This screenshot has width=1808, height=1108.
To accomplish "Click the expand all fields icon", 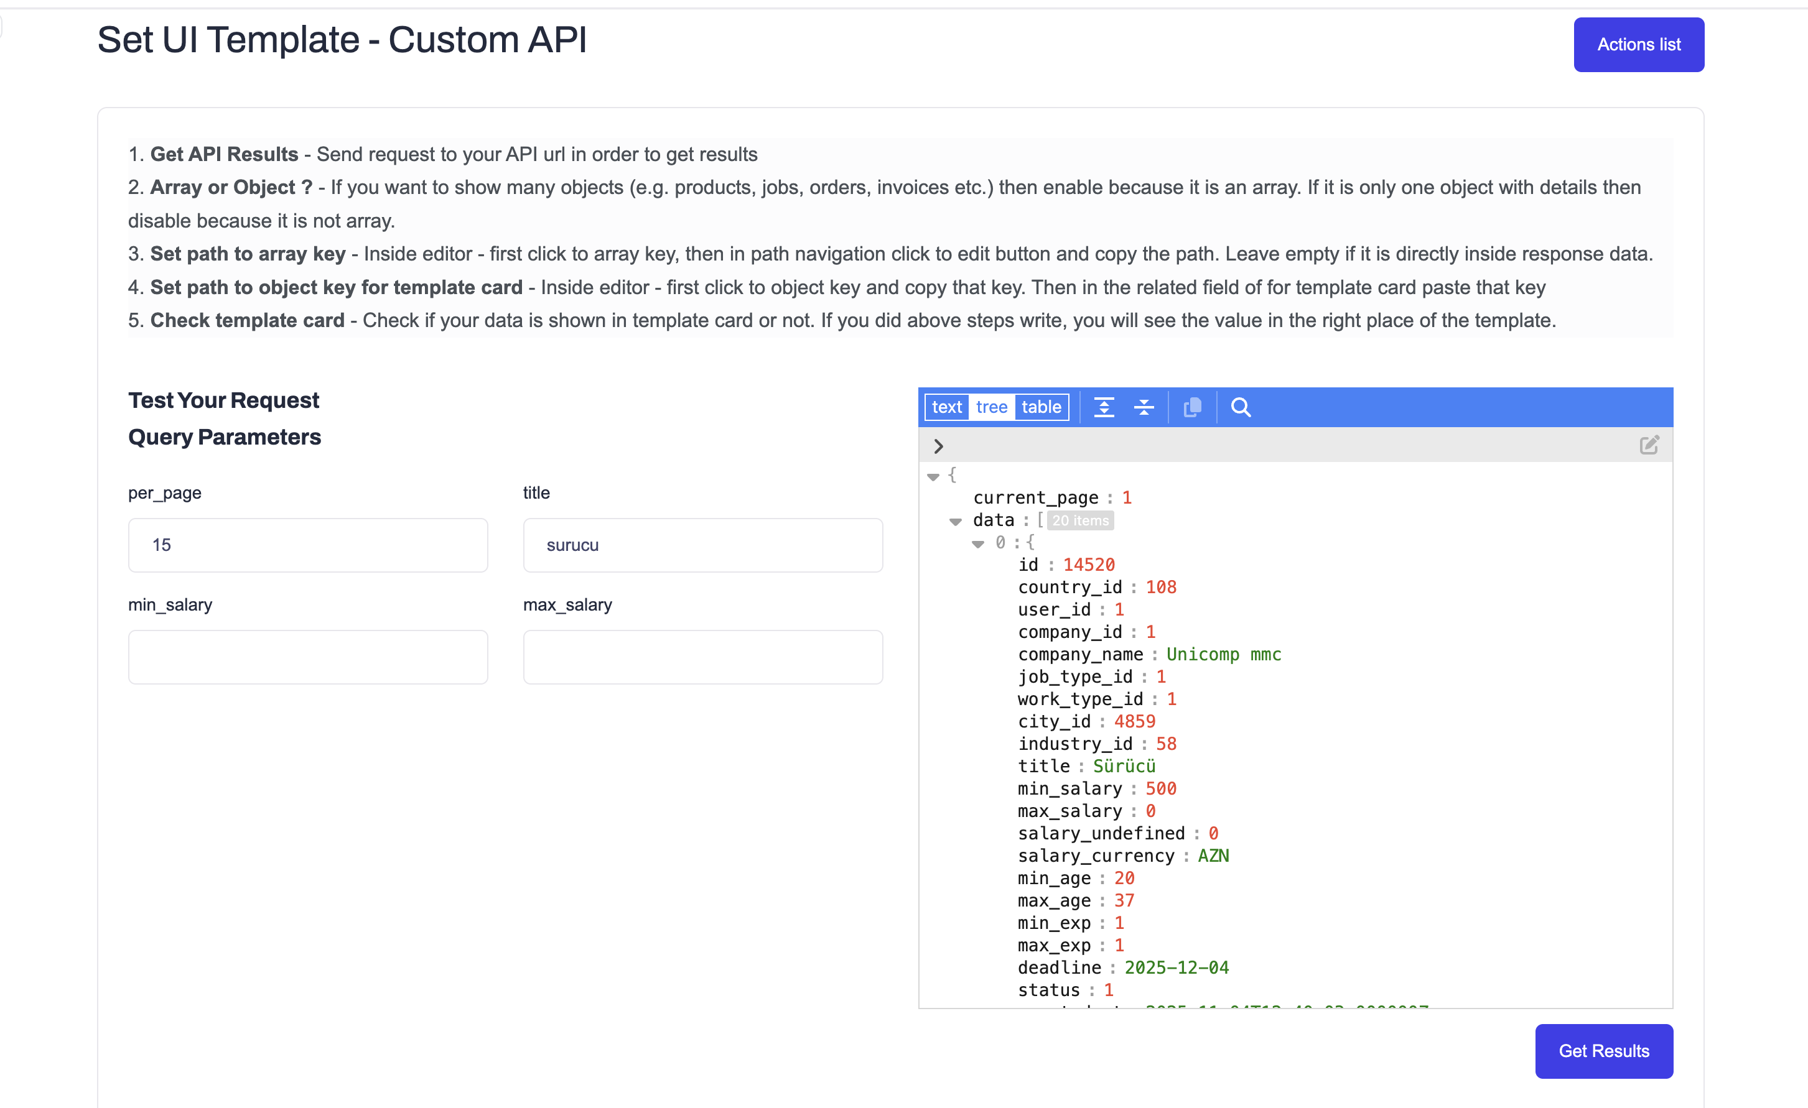I will (1104, 407).
